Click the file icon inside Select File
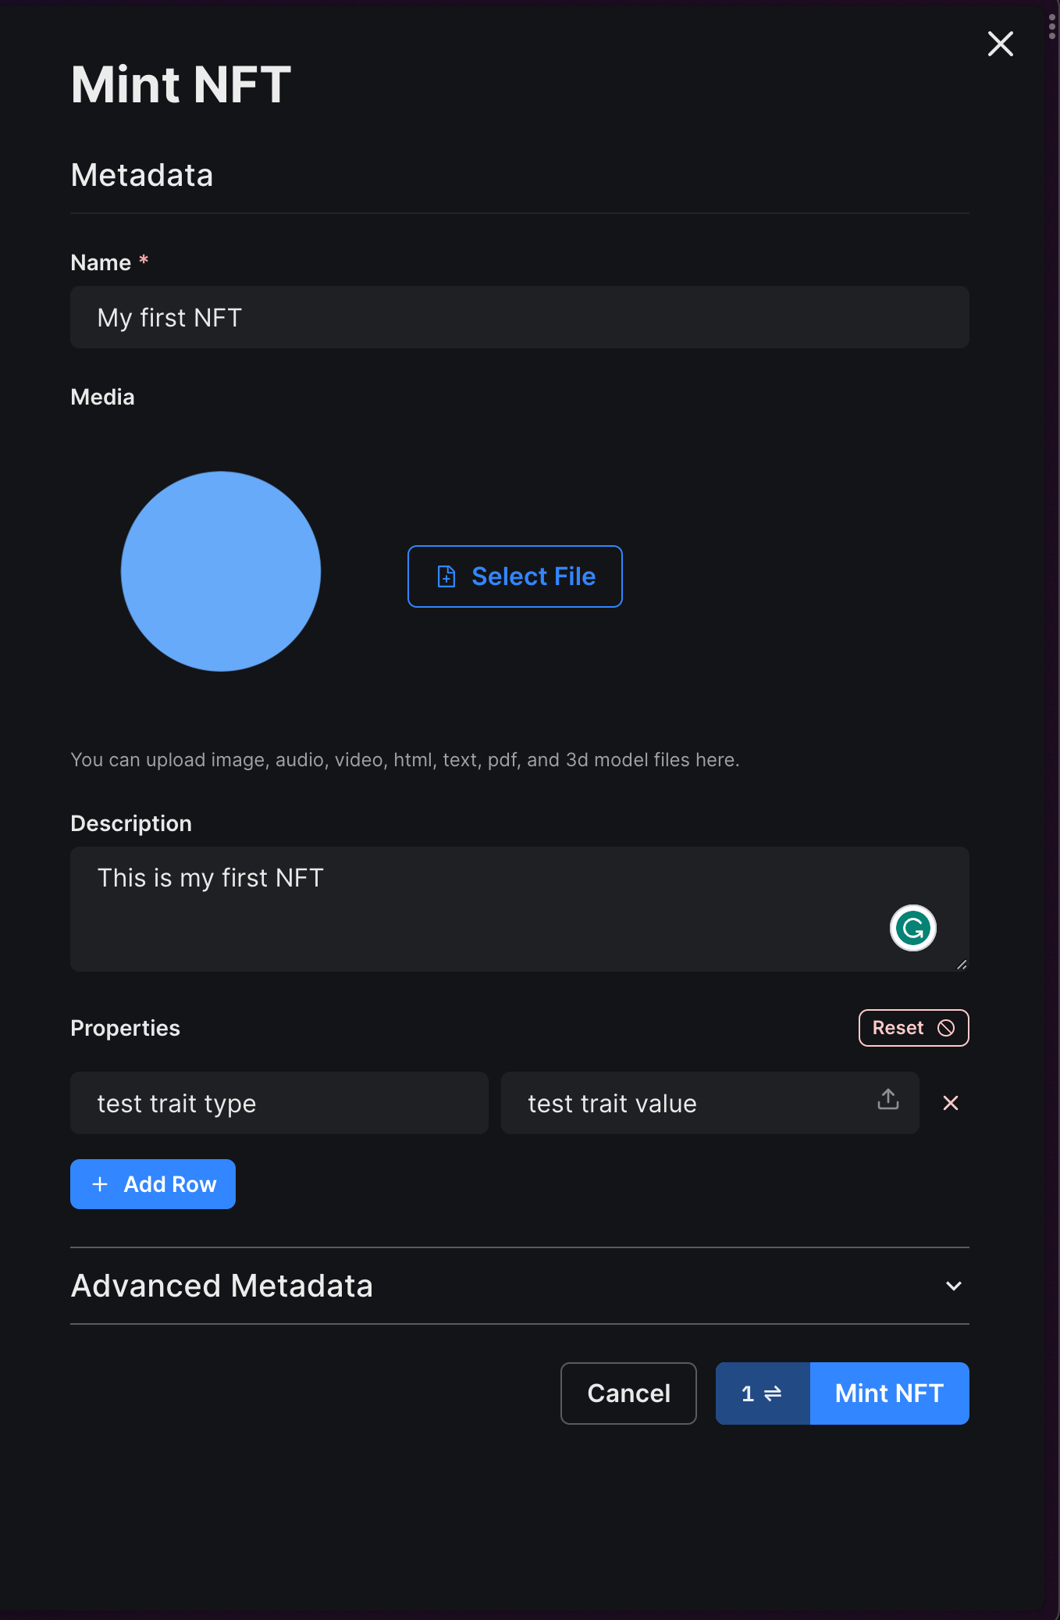 (446, 576)
